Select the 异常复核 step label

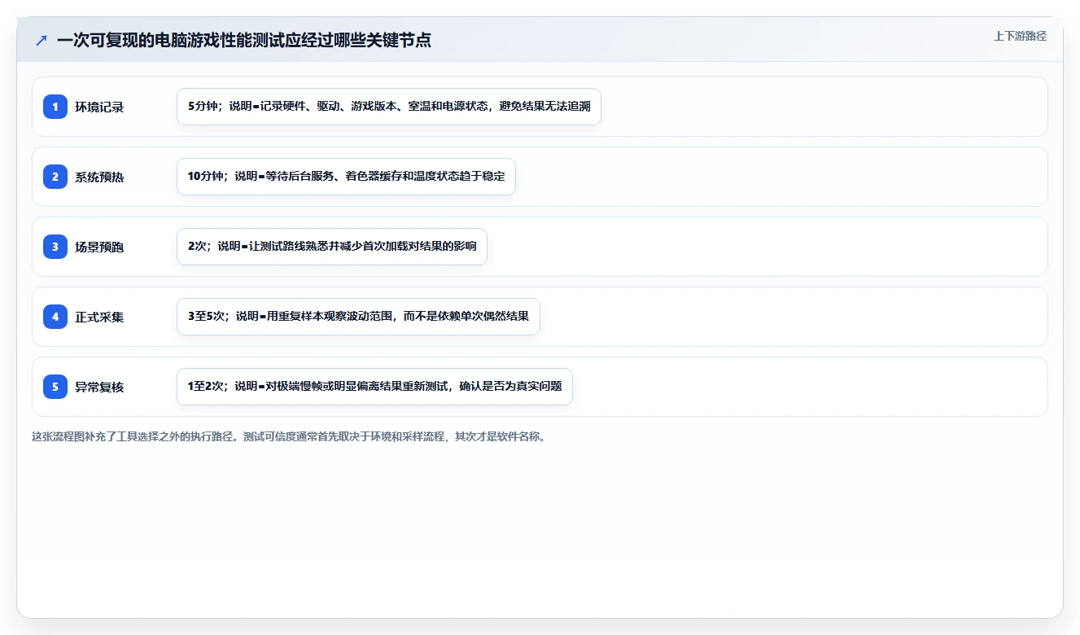(99, 387)
